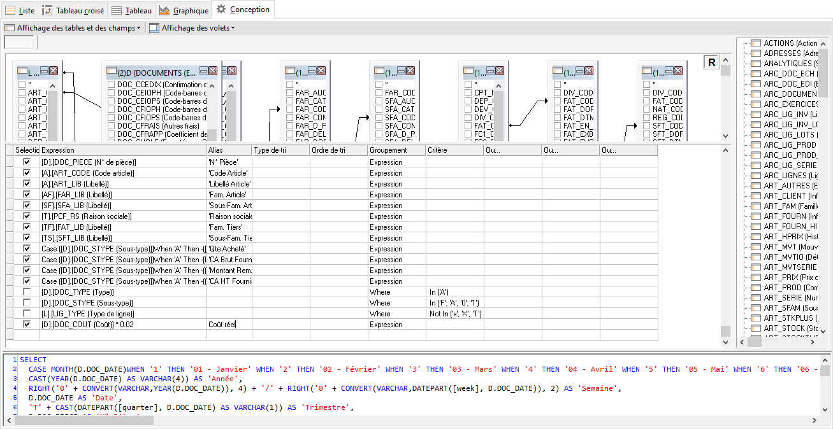This screenshot has height=429, width=833.
Task: Click the ART_MVT table icon
Action: click(756, 247)
